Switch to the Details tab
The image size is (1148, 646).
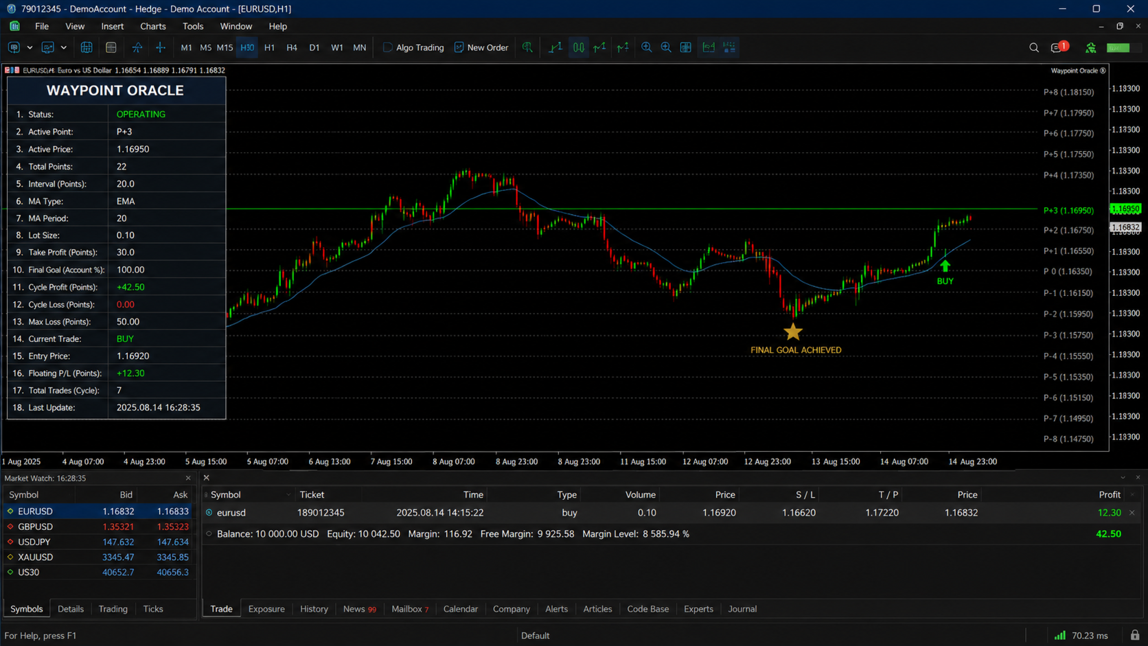tap(71, 609)
